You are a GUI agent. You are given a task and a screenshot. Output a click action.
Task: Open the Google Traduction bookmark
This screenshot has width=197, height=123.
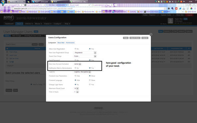pyautogui.click(x=119, y=12)
